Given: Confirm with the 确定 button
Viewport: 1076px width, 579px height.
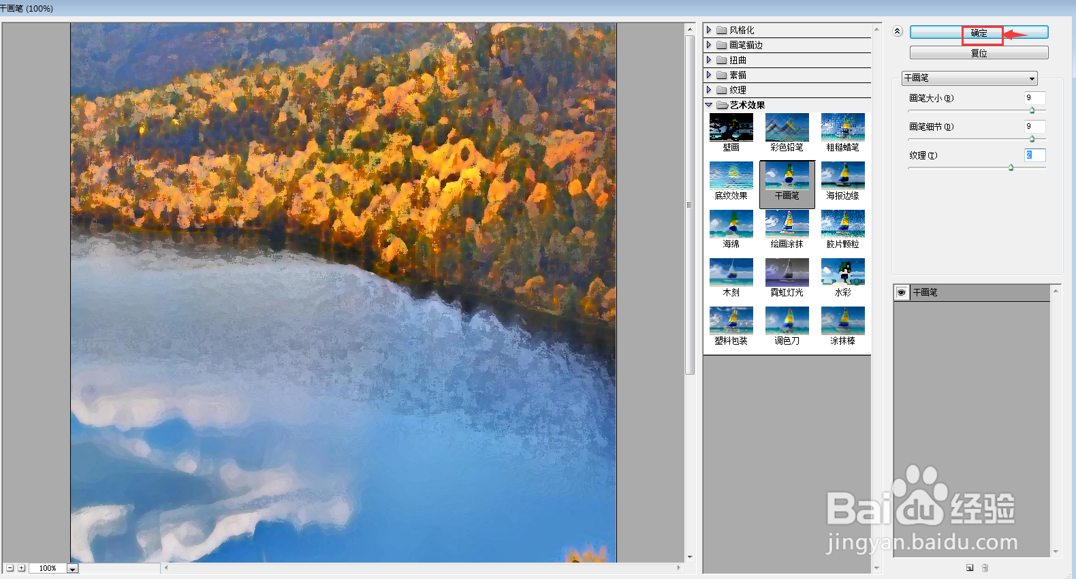Looking at the screenshot, I should (979, 33).
